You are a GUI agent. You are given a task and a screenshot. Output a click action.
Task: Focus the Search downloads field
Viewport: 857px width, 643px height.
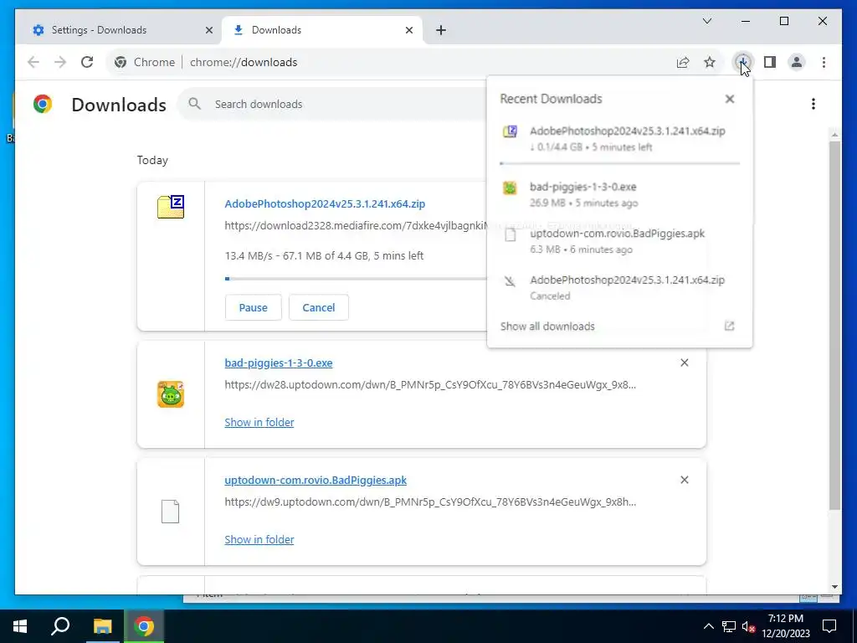pyautogui.click(x=333, y=104)
